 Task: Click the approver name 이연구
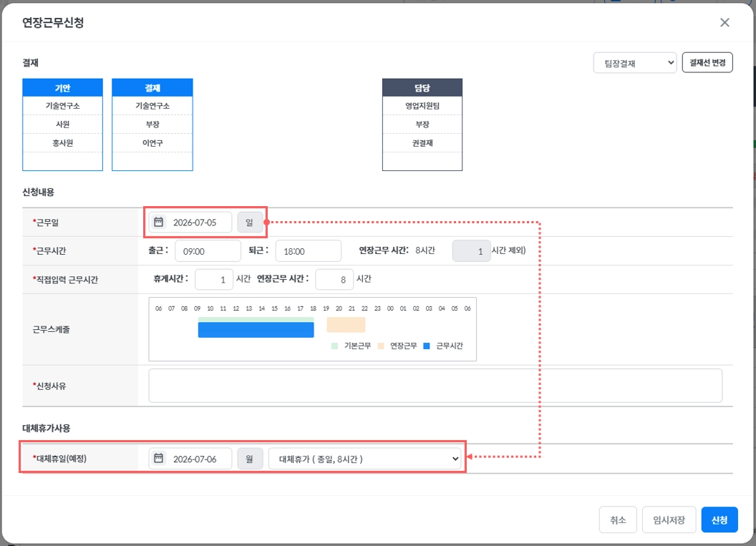pyautogui.click(x=152, y=143)
